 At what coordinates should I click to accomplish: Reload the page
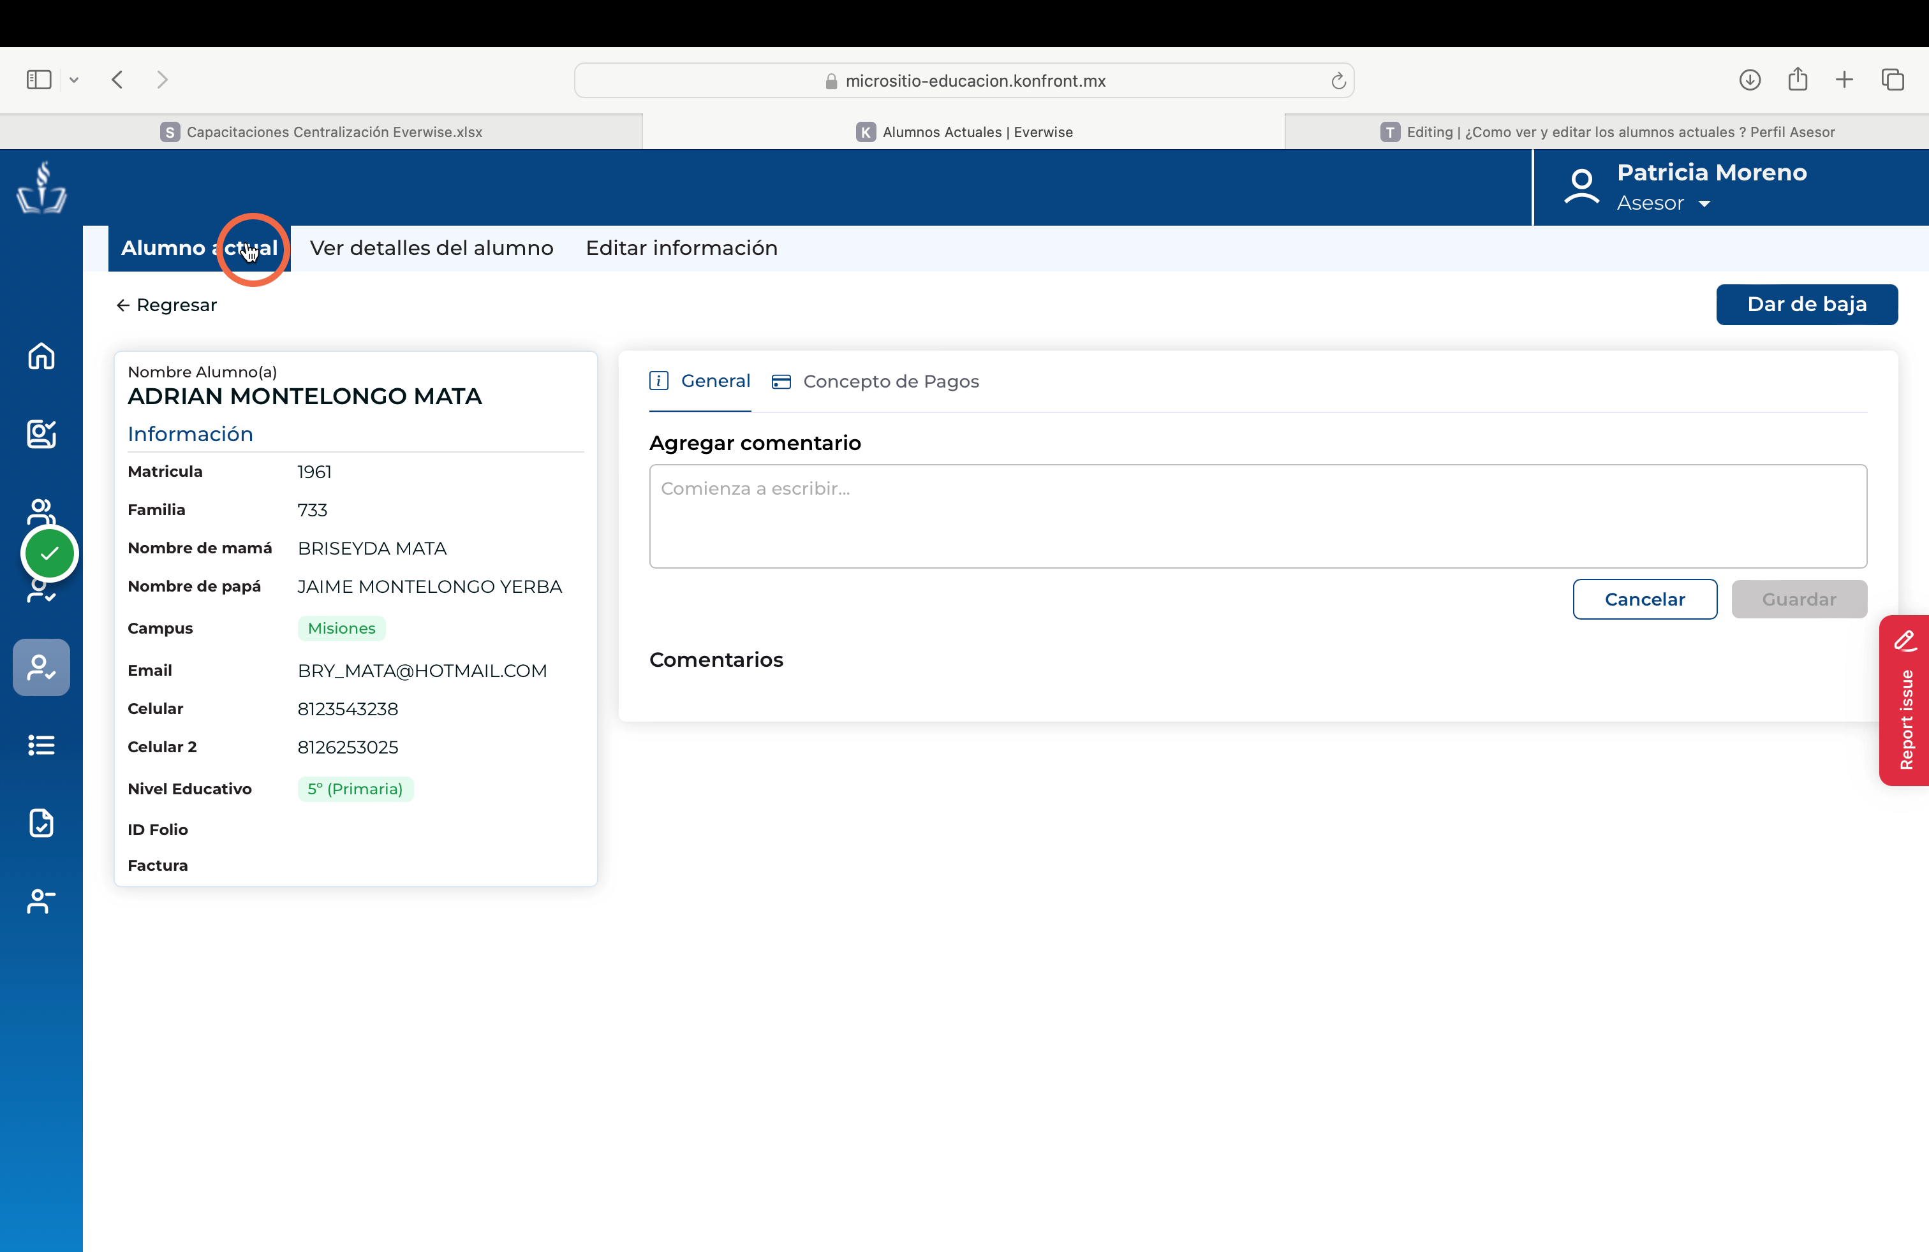[x=1338, y=80]
